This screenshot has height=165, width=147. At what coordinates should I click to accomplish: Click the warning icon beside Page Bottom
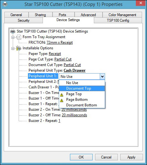coord(62,100)
